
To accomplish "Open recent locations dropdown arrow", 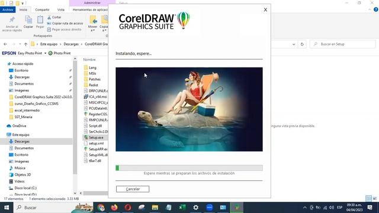I will [x=20, y=44].
